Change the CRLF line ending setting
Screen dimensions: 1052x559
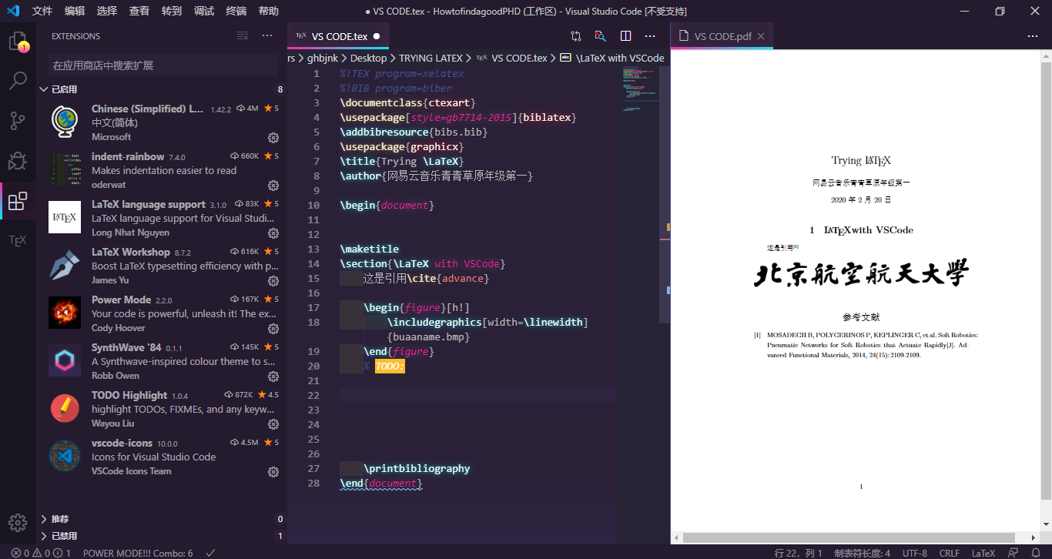950,553
